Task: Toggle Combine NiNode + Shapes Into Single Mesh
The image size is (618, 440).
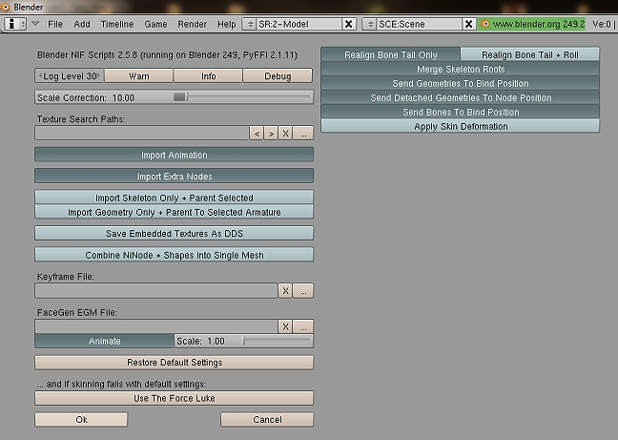Action: (175, 255)
